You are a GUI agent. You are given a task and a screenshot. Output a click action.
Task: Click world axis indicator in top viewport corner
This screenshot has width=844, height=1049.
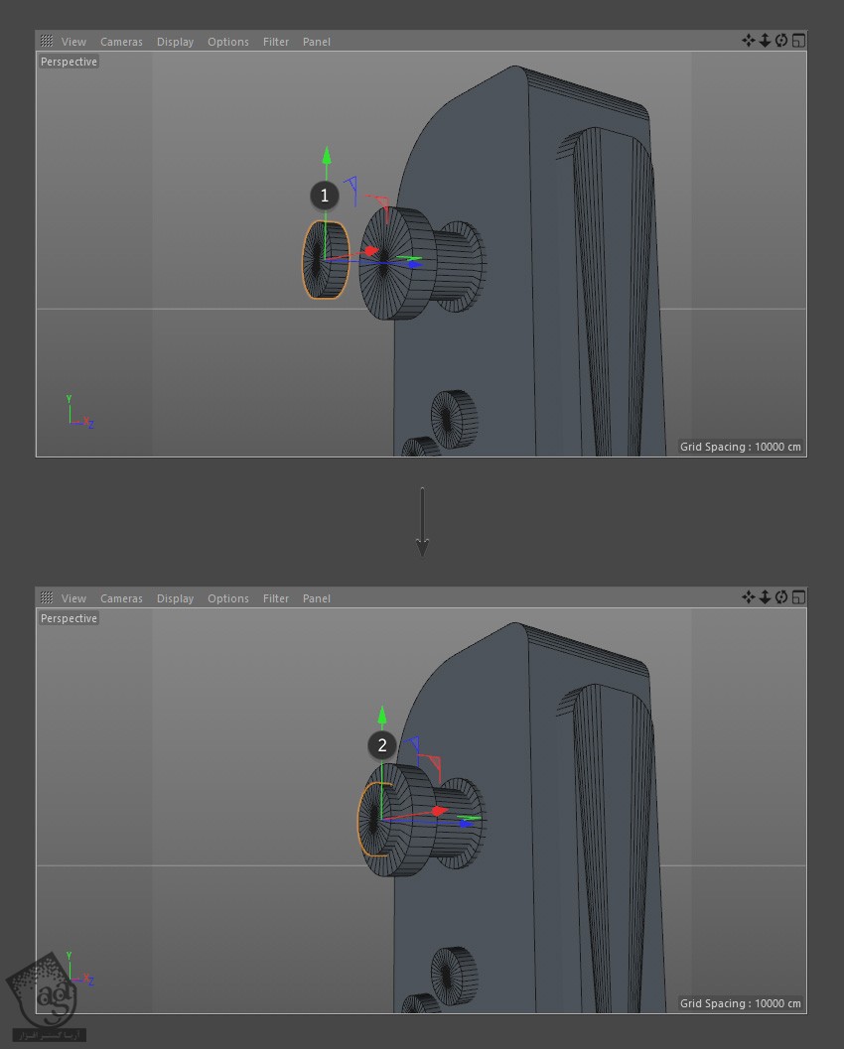(x=79, y=412)
